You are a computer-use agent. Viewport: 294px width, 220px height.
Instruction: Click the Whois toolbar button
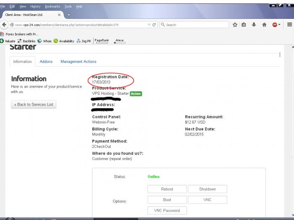[45, 41]
